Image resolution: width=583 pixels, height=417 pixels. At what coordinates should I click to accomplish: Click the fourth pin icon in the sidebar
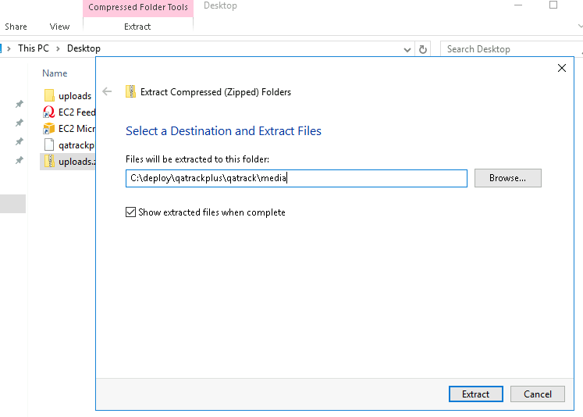click(x=20, y=160)
